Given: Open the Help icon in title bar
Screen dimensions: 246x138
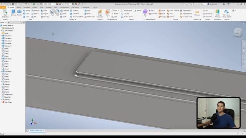Looking at the screenshot, I should coord(228,4).
